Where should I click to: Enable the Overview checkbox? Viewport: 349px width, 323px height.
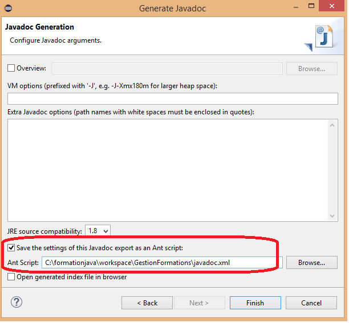point(11,68)
